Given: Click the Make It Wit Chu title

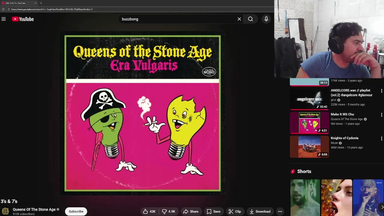Looking at the screenshot, I should [x=342, y=114].
